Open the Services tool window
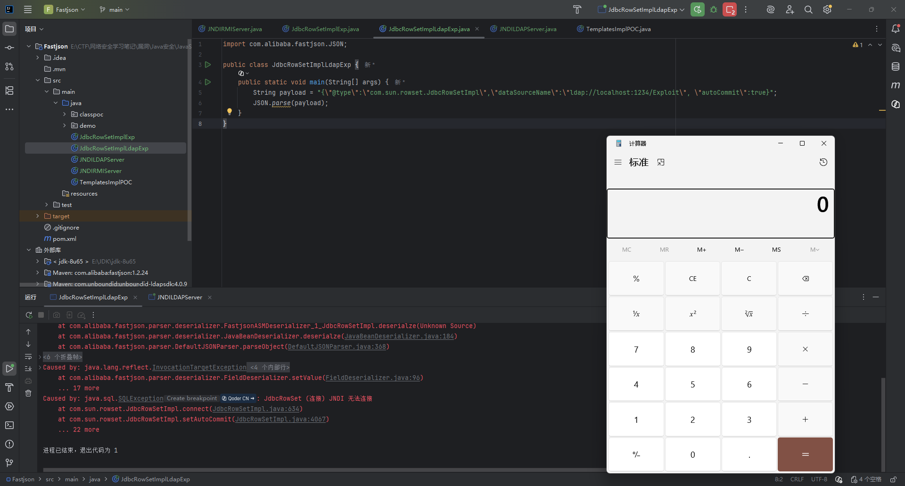 click(x=9, y=406)
